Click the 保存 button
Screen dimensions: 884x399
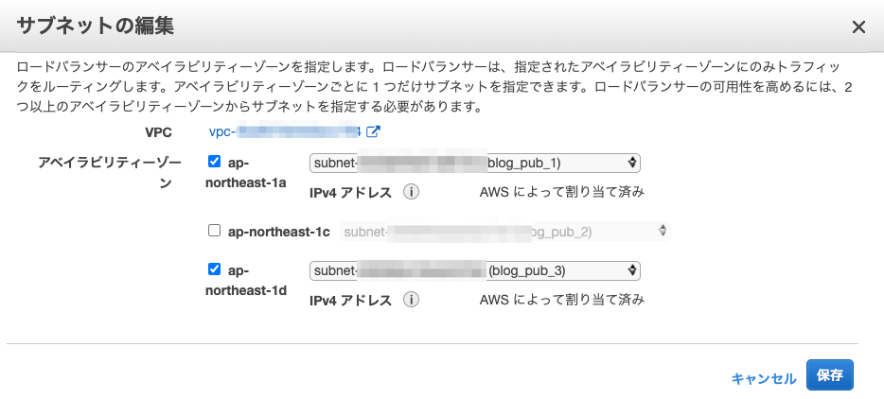(x=830, y=375)
